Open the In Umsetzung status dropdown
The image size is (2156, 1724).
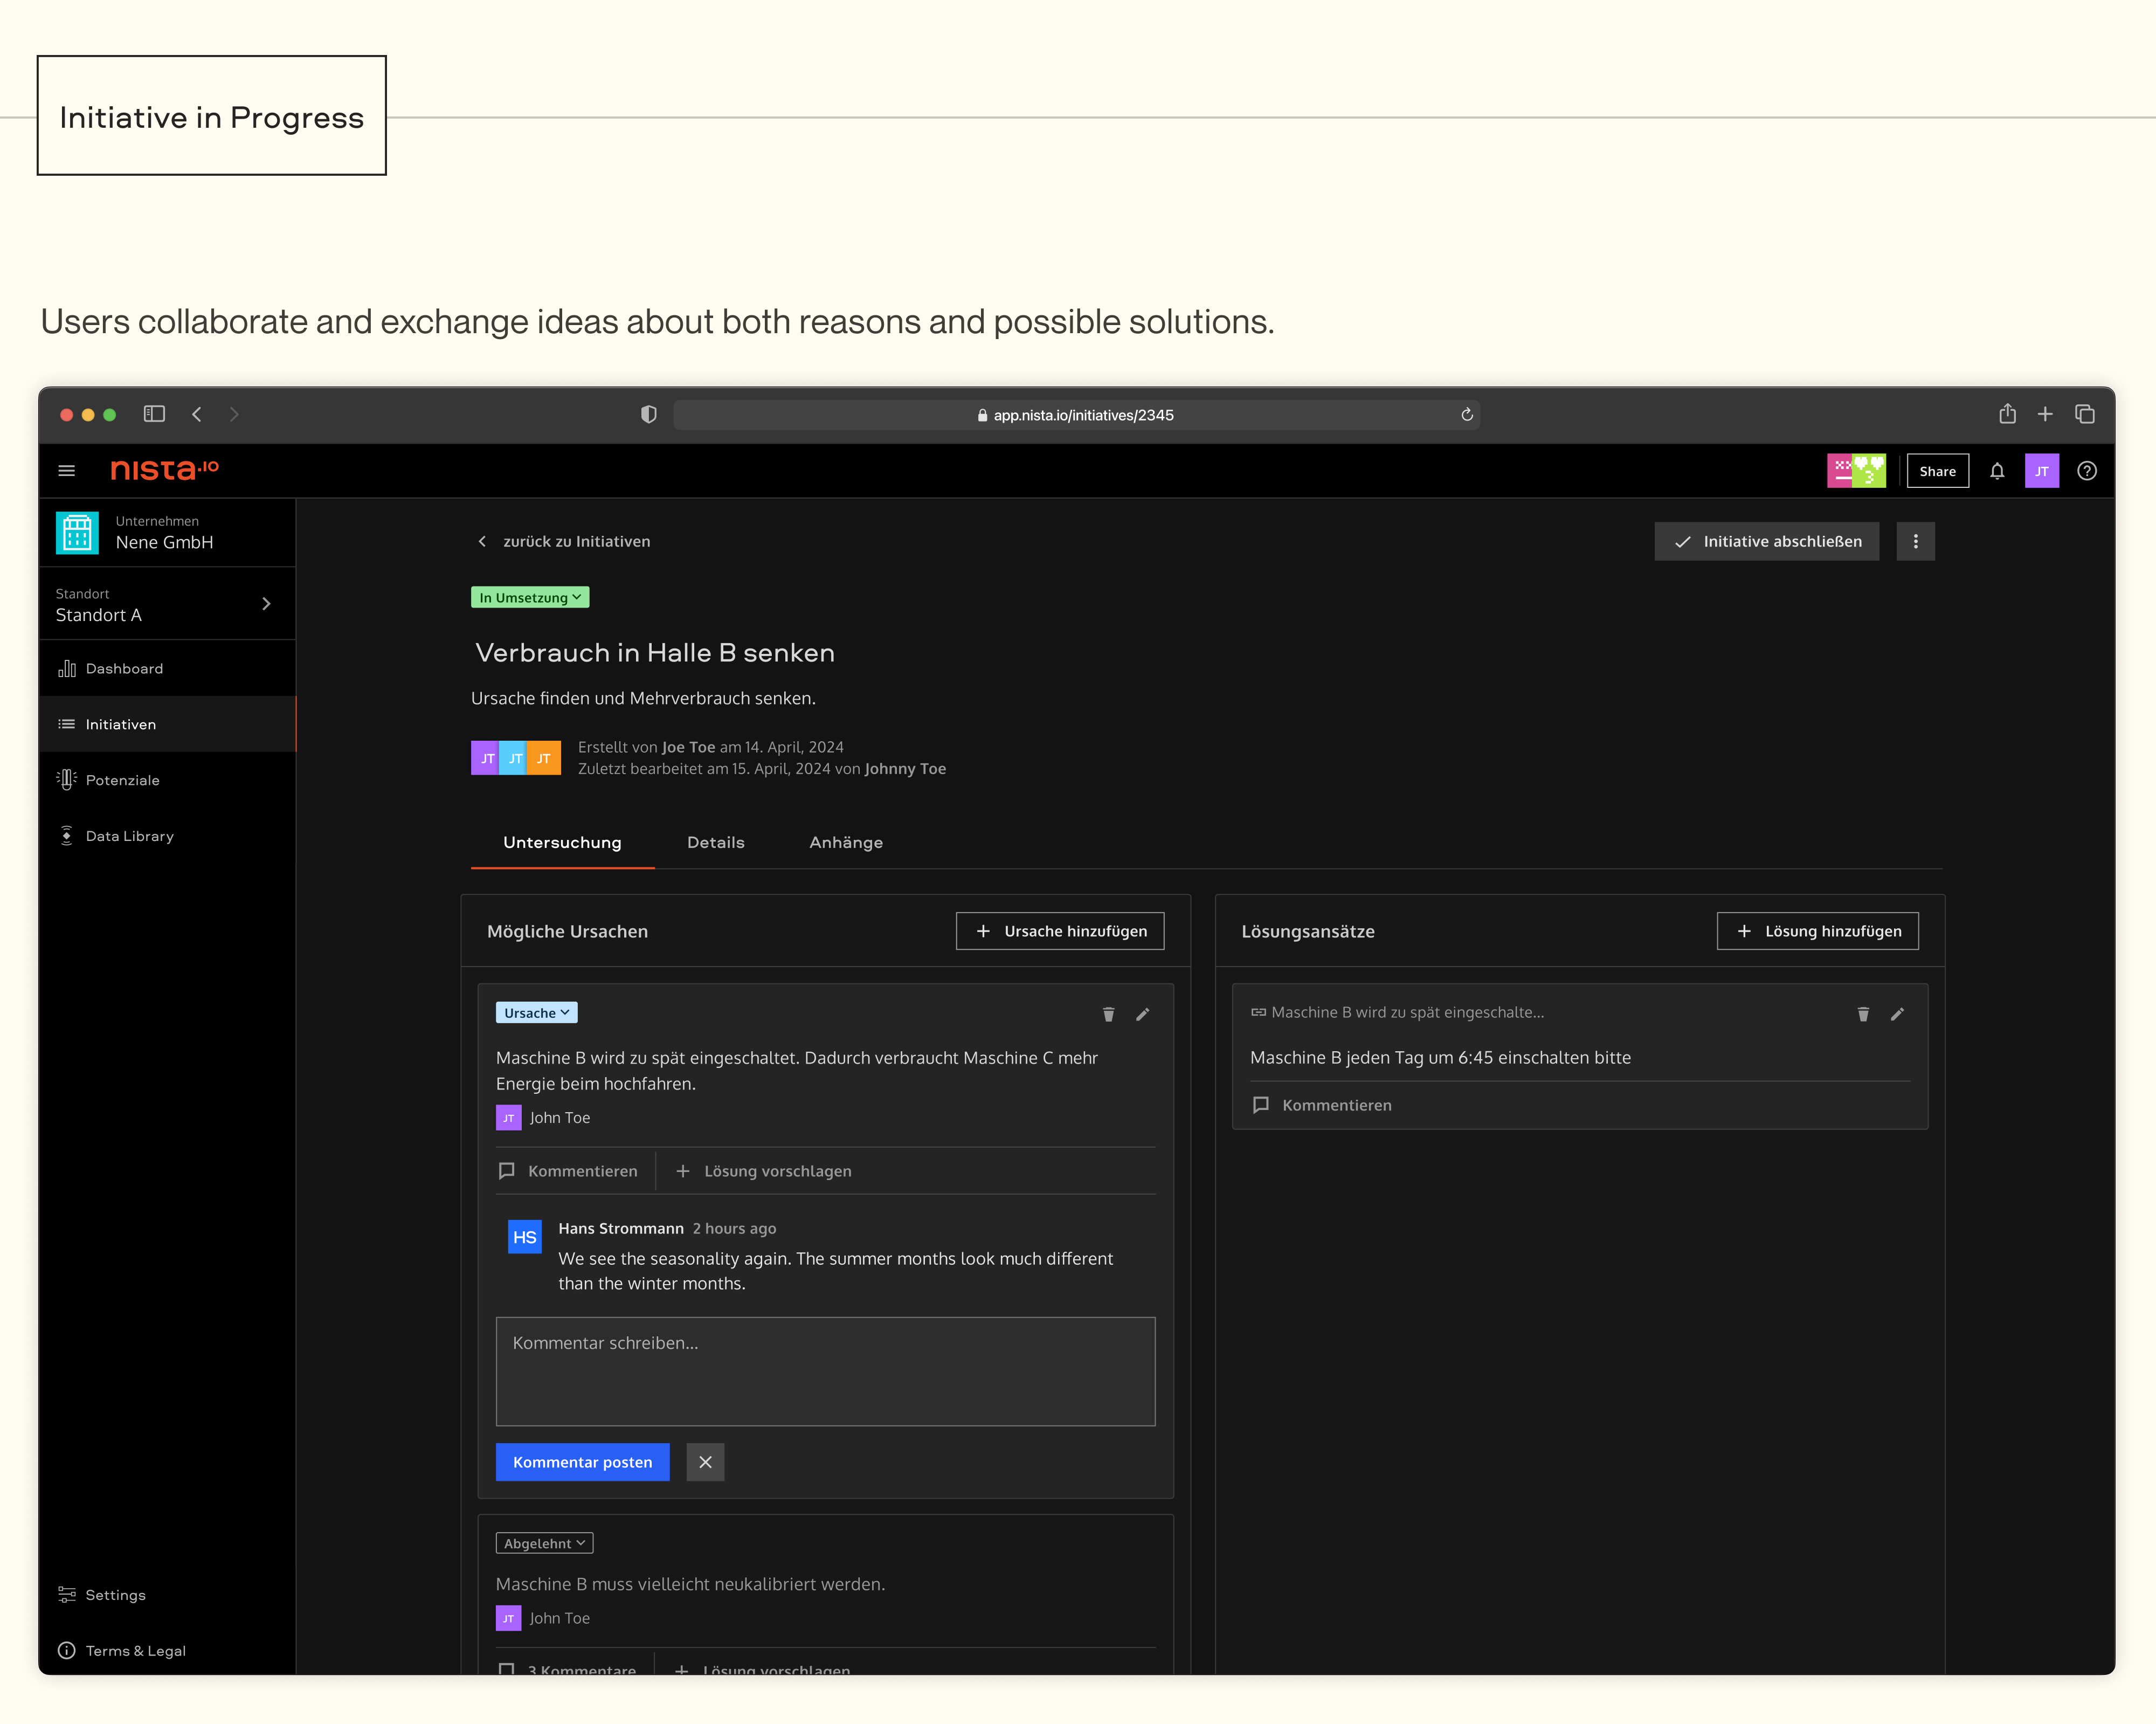(x=530, y=597)
